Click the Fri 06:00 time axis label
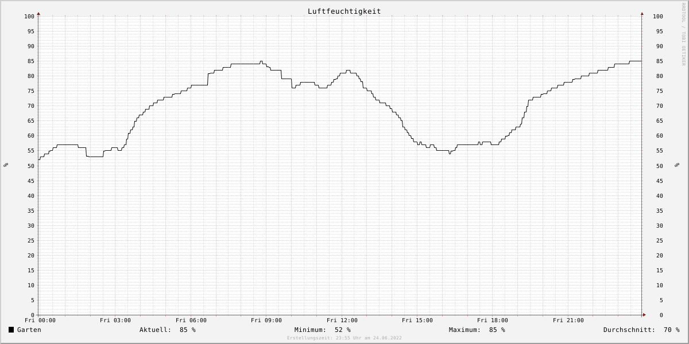The width and height of the screenshot is (689, 344). tap(191, 320)
